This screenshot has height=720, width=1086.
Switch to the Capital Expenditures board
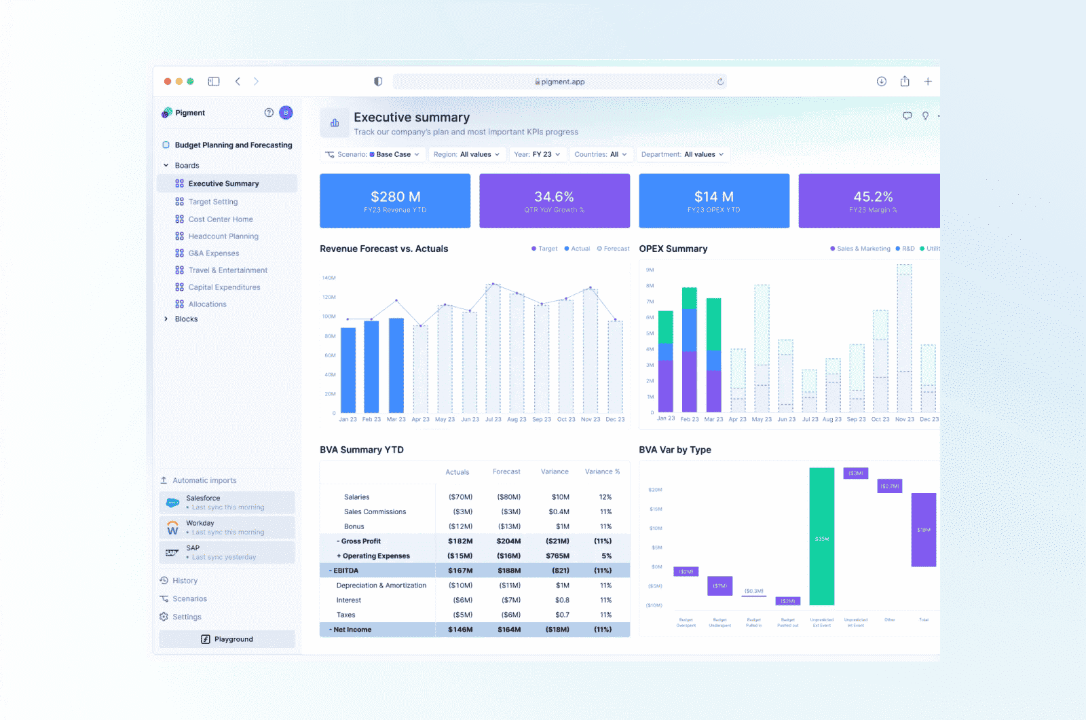click(225, 287)
